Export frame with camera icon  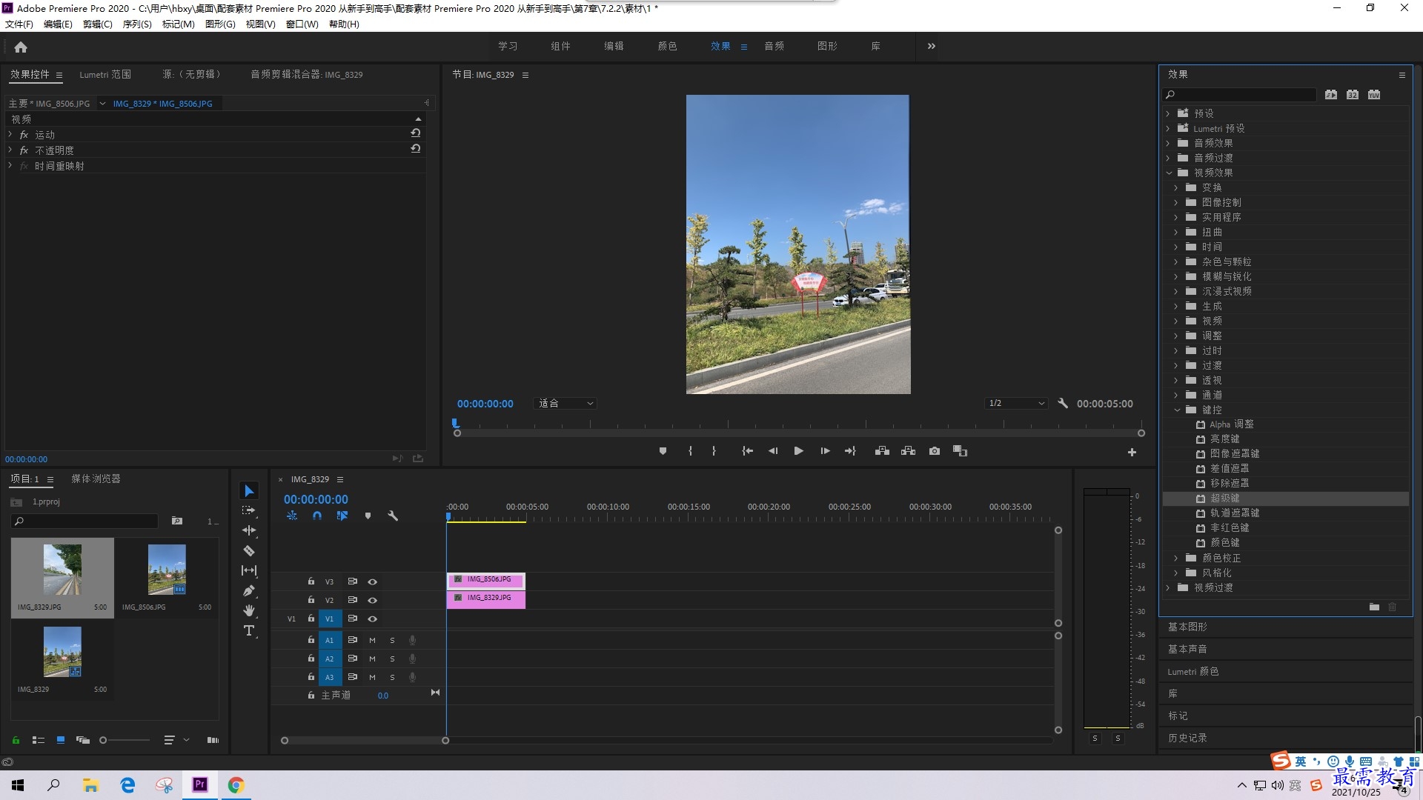[x=935, y=451]
